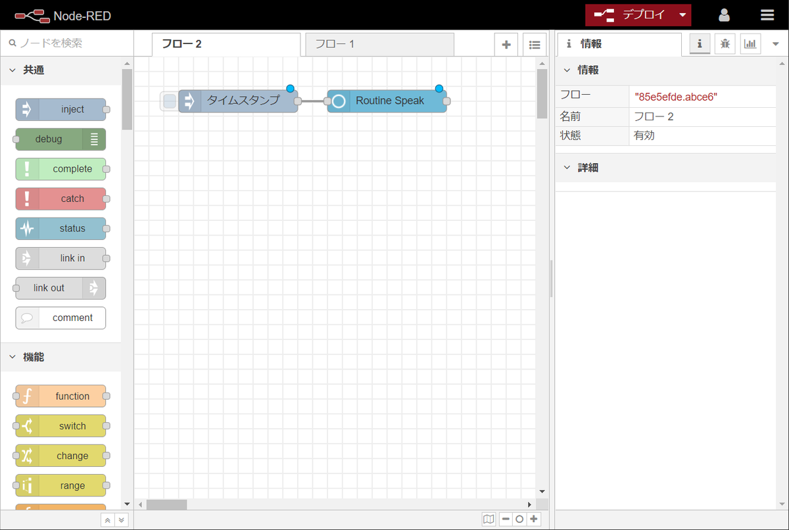Collapse all palette categories icon
This screenshot has height=530, width=789.
coord(107,519)
